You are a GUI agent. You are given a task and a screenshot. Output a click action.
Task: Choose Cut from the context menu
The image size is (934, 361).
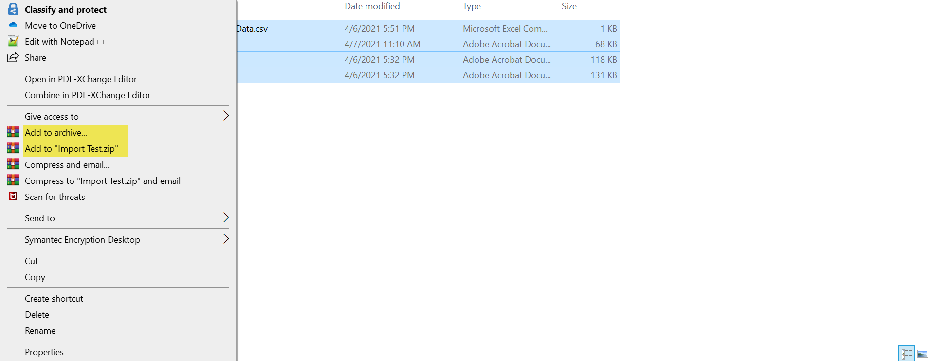[31, 261]
